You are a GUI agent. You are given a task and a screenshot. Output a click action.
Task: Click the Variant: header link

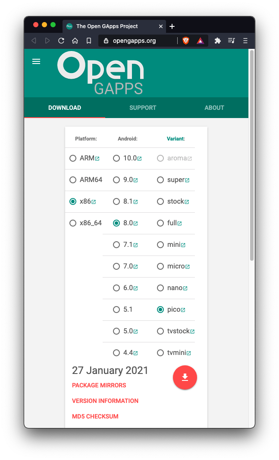pos(176,139)
